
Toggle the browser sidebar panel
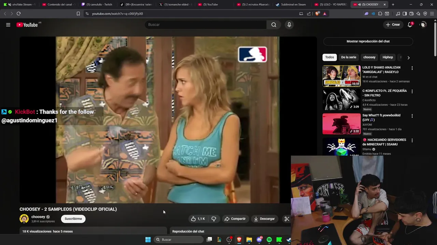coord(405,14)
